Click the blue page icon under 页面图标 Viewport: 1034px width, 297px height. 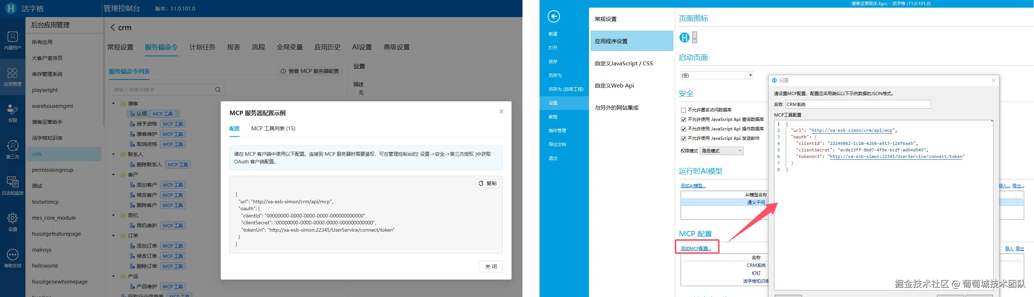pyautogui.click(x=684, y=37)
